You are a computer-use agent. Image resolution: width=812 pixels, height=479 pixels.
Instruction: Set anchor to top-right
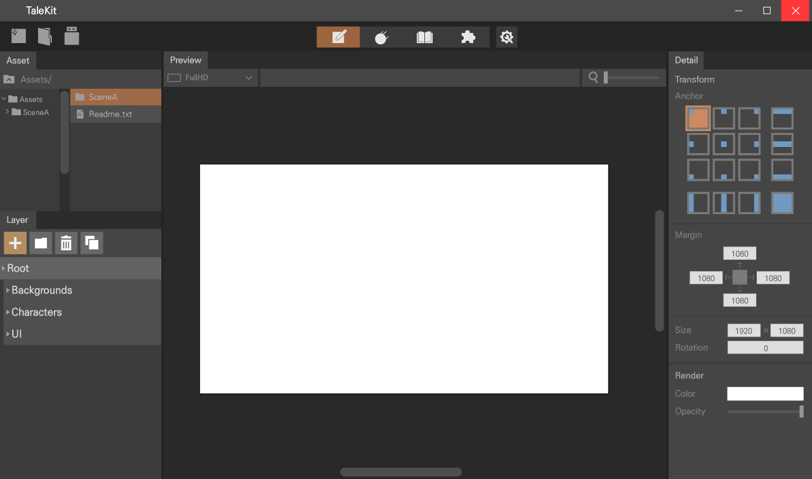pos(749,118)
